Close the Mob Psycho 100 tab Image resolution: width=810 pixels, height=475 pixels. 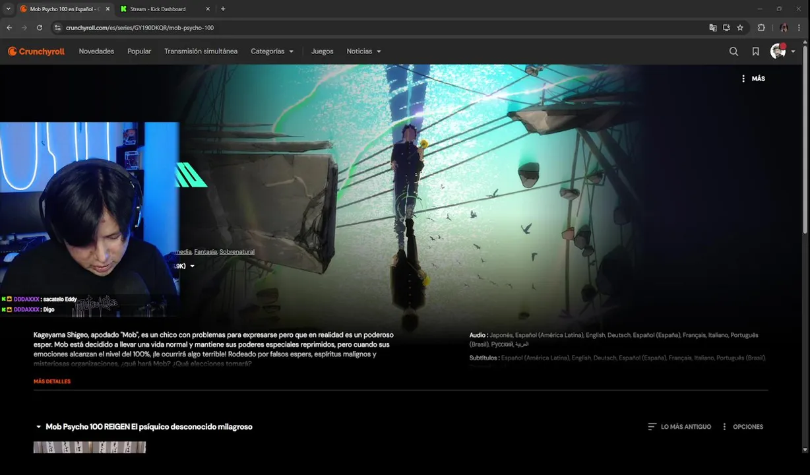(108, 9)
